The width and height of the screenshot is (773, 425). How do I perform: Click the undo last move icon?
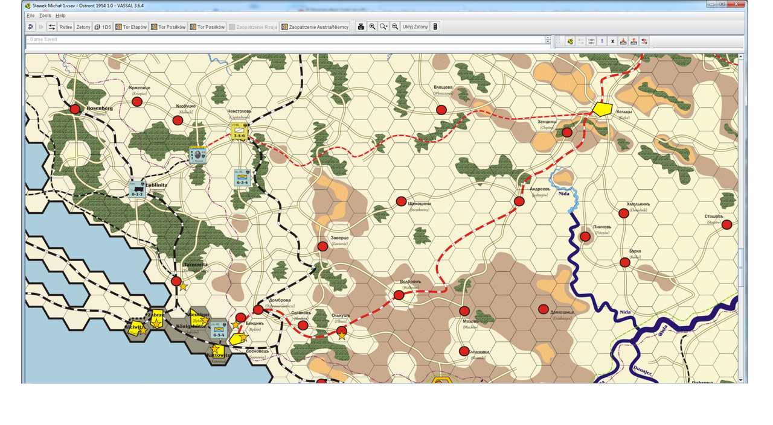pos(30,27)
